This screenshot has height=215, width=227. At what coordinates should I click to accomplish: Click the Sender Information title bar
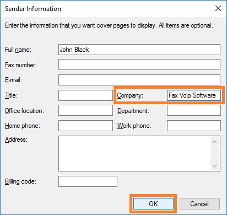(x=106, y=9)
